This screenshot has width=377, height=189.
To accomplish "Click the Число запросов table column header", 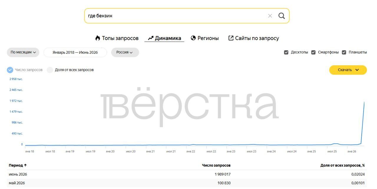I will pyautogui.click(x=216, y=165).
